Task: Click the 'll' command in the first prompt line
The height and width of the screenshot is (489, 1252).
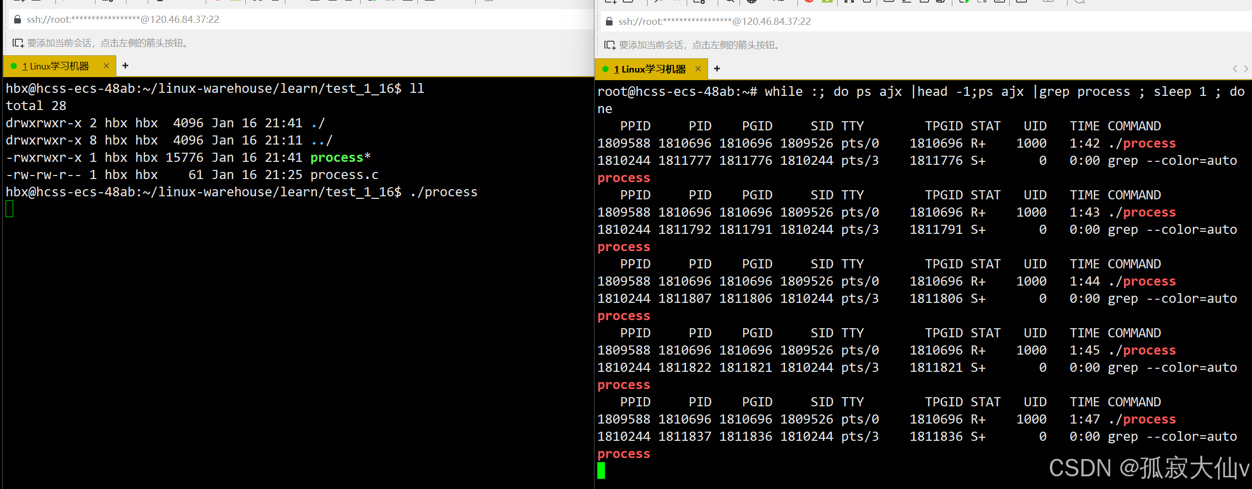Action: [x=417, y=89]
